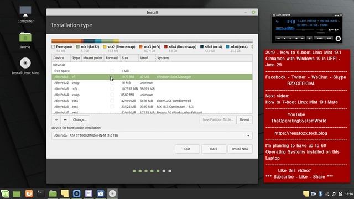Pause playback in Audacious
Viewport: 354px width, 199px height.
pos(290,38)
